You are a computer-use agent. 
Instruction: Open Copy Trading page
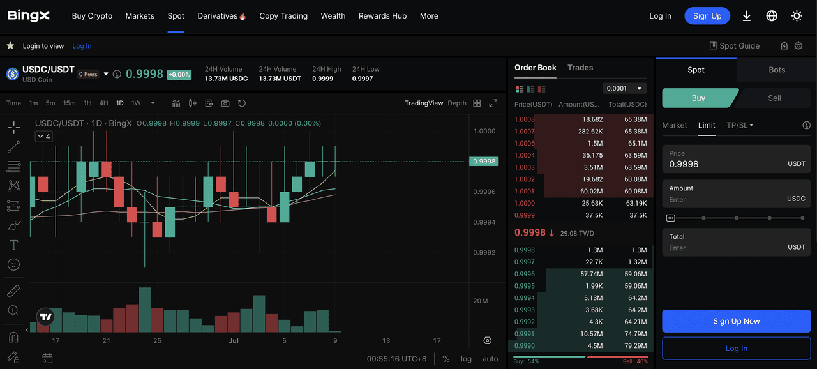coord(283,16)
